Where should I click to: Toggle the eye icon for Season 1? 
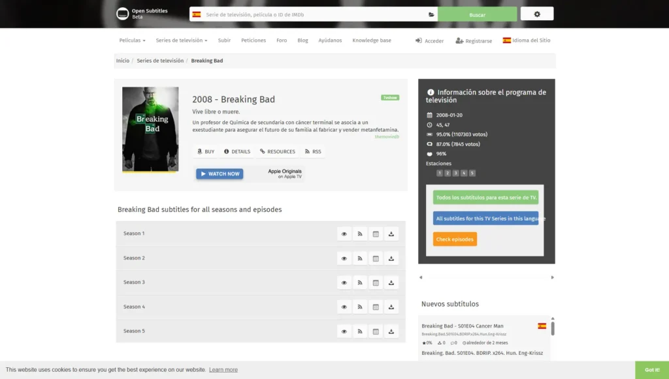[x=344, y=234]
